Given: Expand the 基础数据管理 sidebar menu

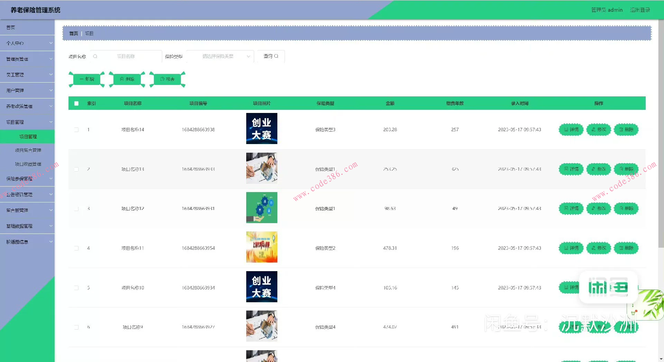Looking at the screenshot, I should click(27, 226).
